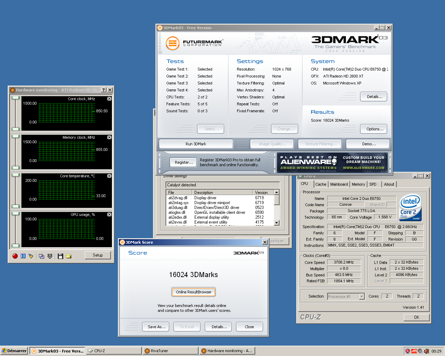Click the Close button in Score dialog
This screenshot has height=356, width=445.
tap(249, 327)
